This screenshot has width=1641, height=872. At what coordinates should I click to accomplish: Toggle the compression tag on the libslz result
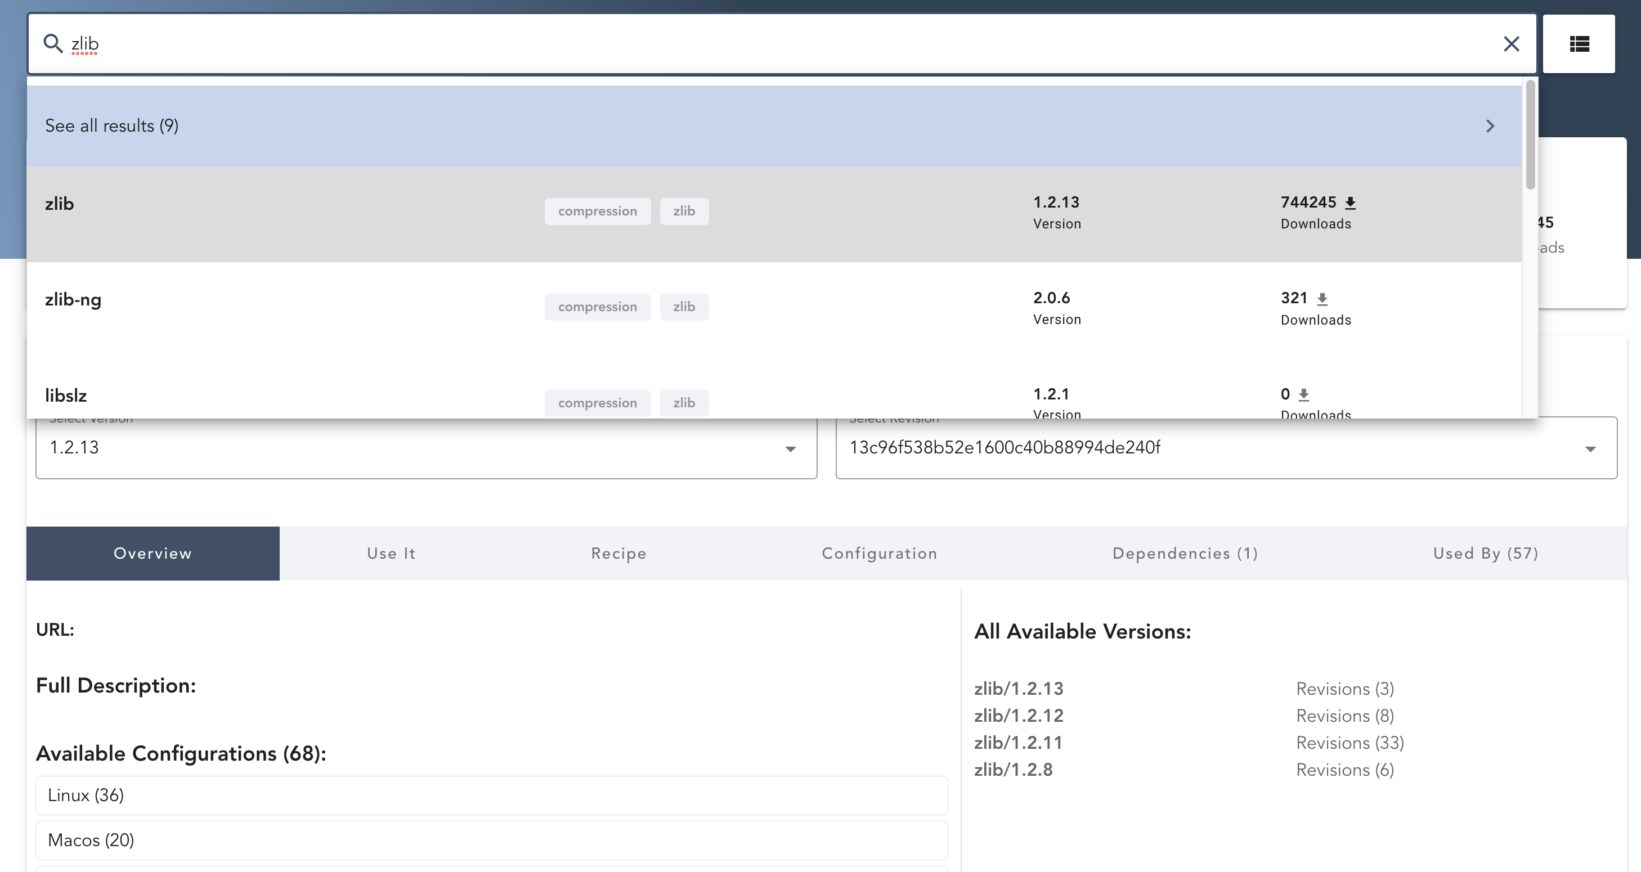point(598,403)
